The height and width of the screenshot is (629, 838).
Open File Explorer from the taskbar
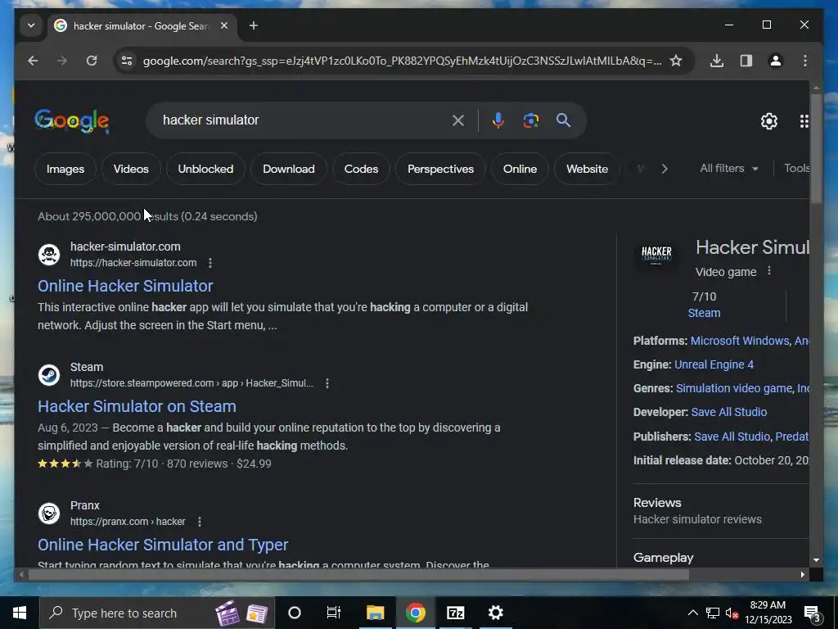(375, 613)
